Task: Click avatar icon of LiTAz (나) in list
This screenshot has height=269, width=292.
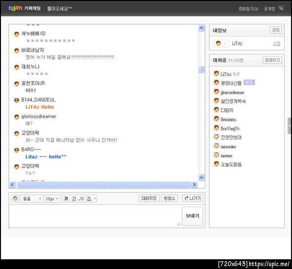Action: (216, 74)
